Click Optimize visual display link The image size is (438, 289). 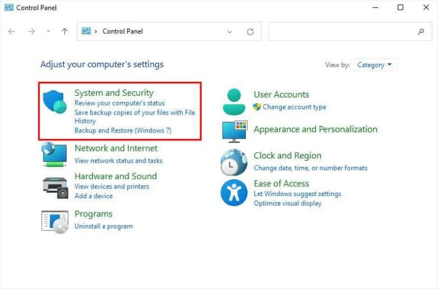287,203
